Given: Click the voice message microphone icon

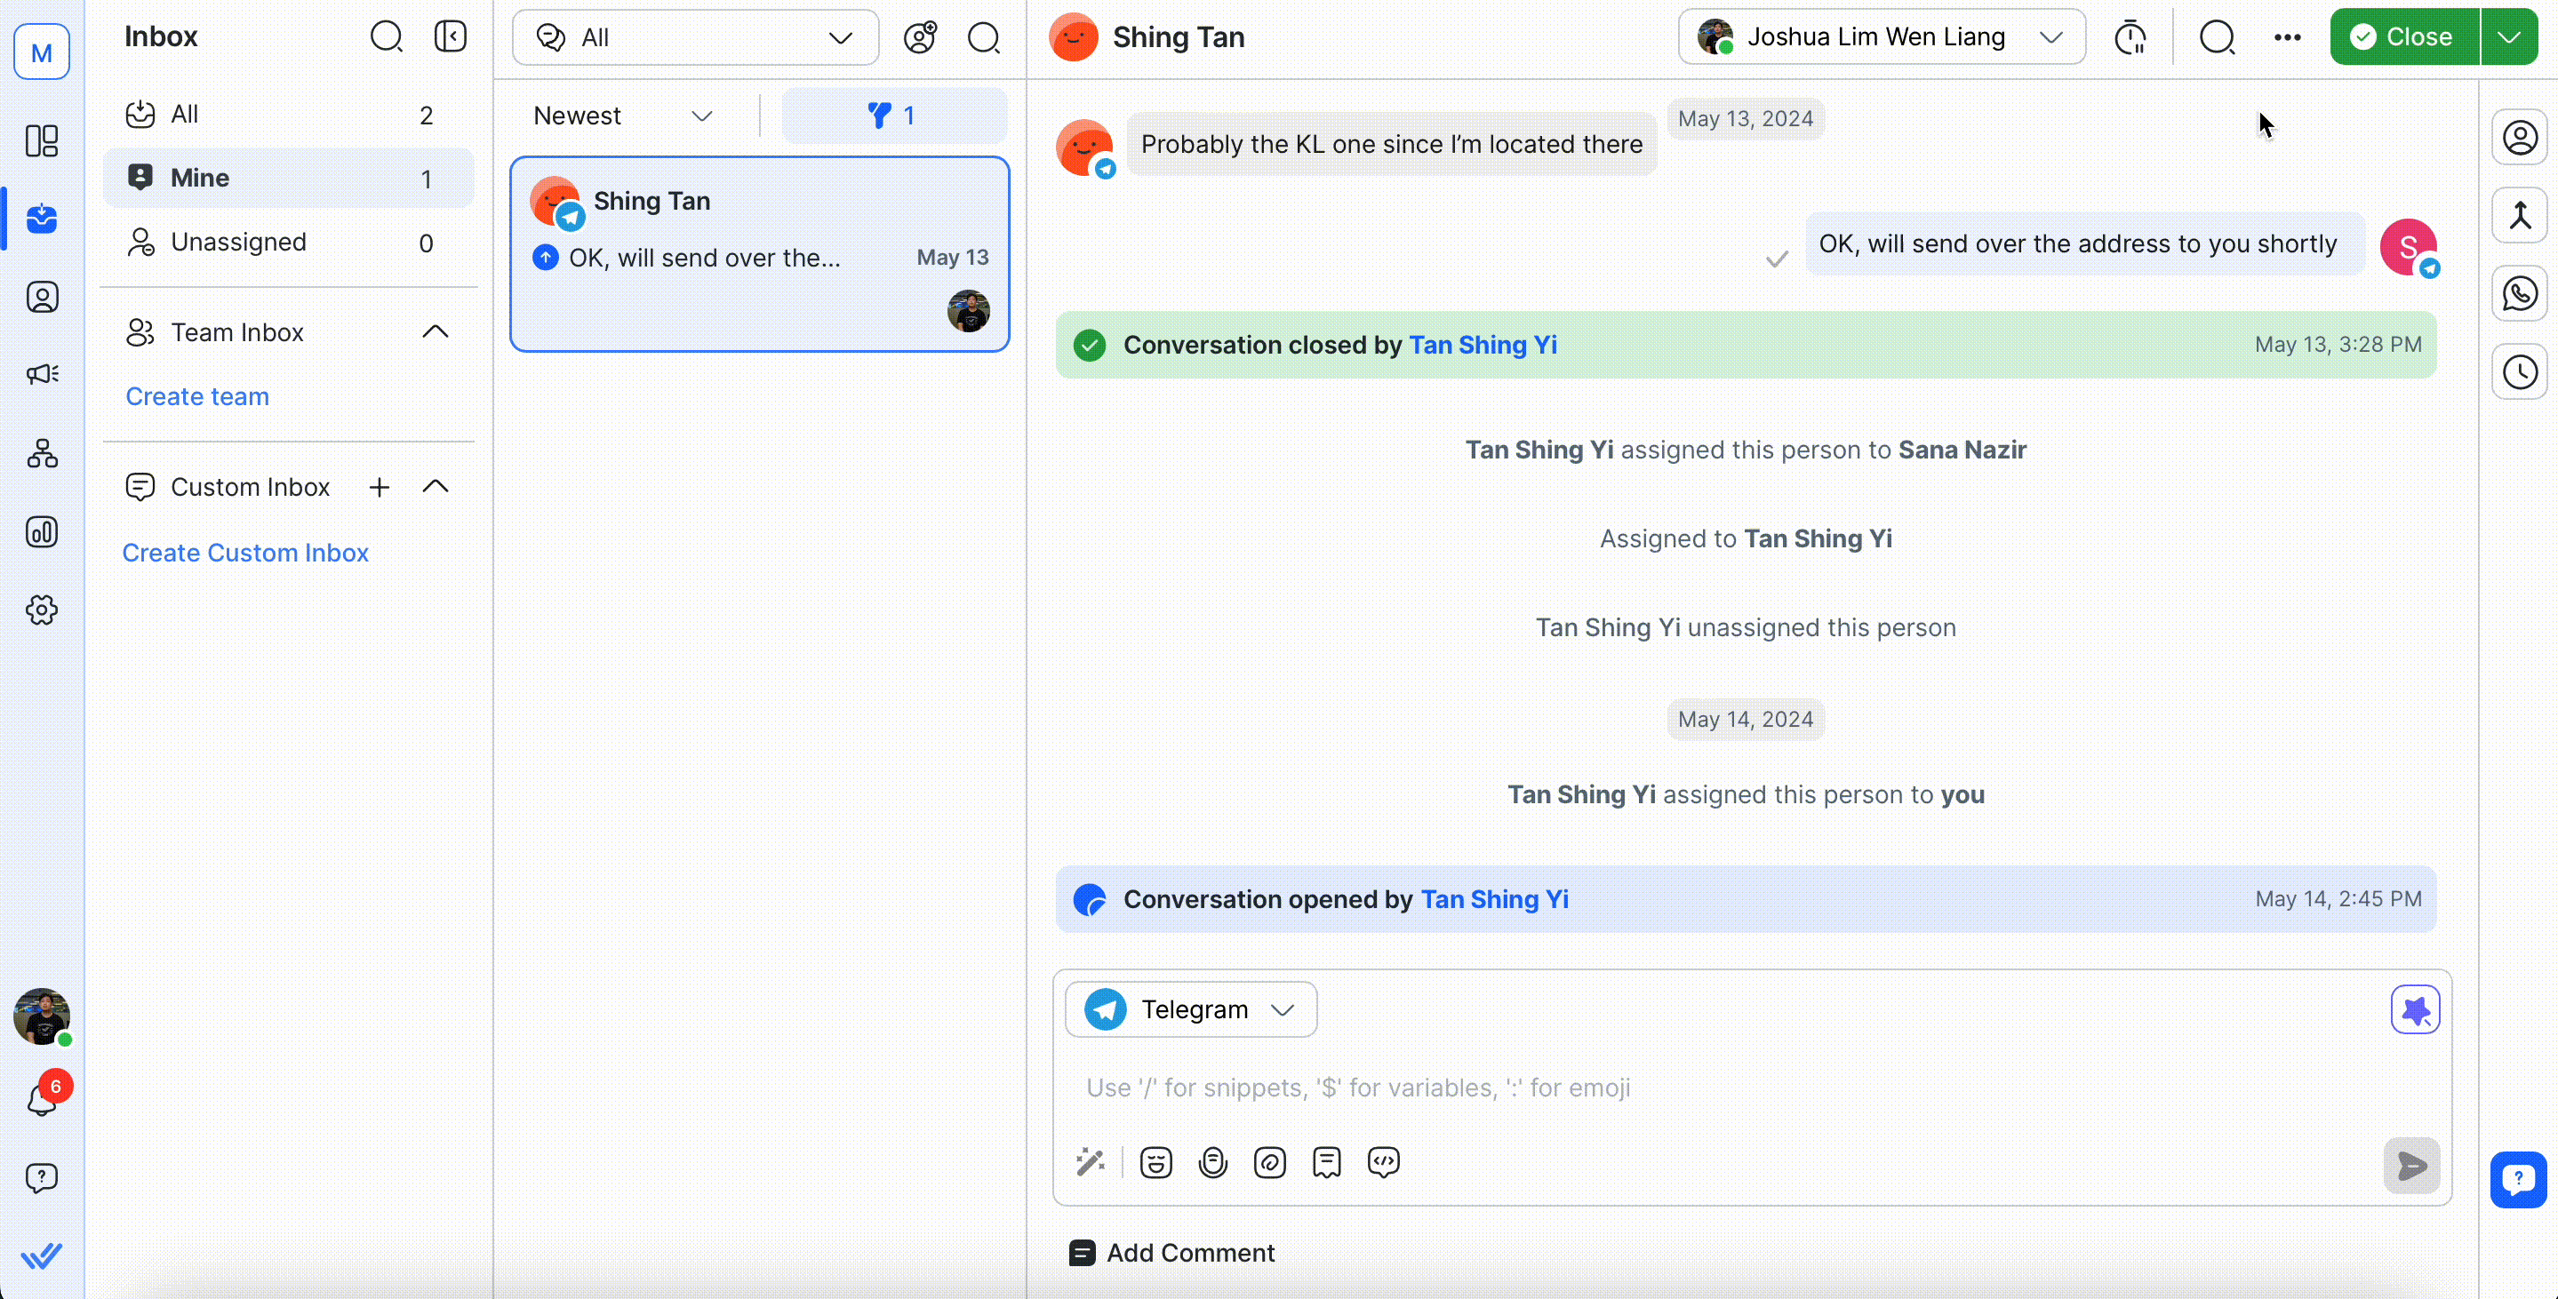Looking at the screenshot, I should tap(1212, 1161).
